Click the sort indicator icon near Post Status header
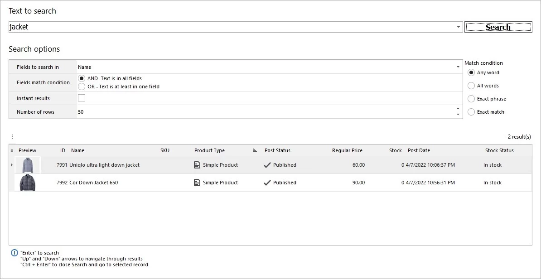 pos(254,150)
